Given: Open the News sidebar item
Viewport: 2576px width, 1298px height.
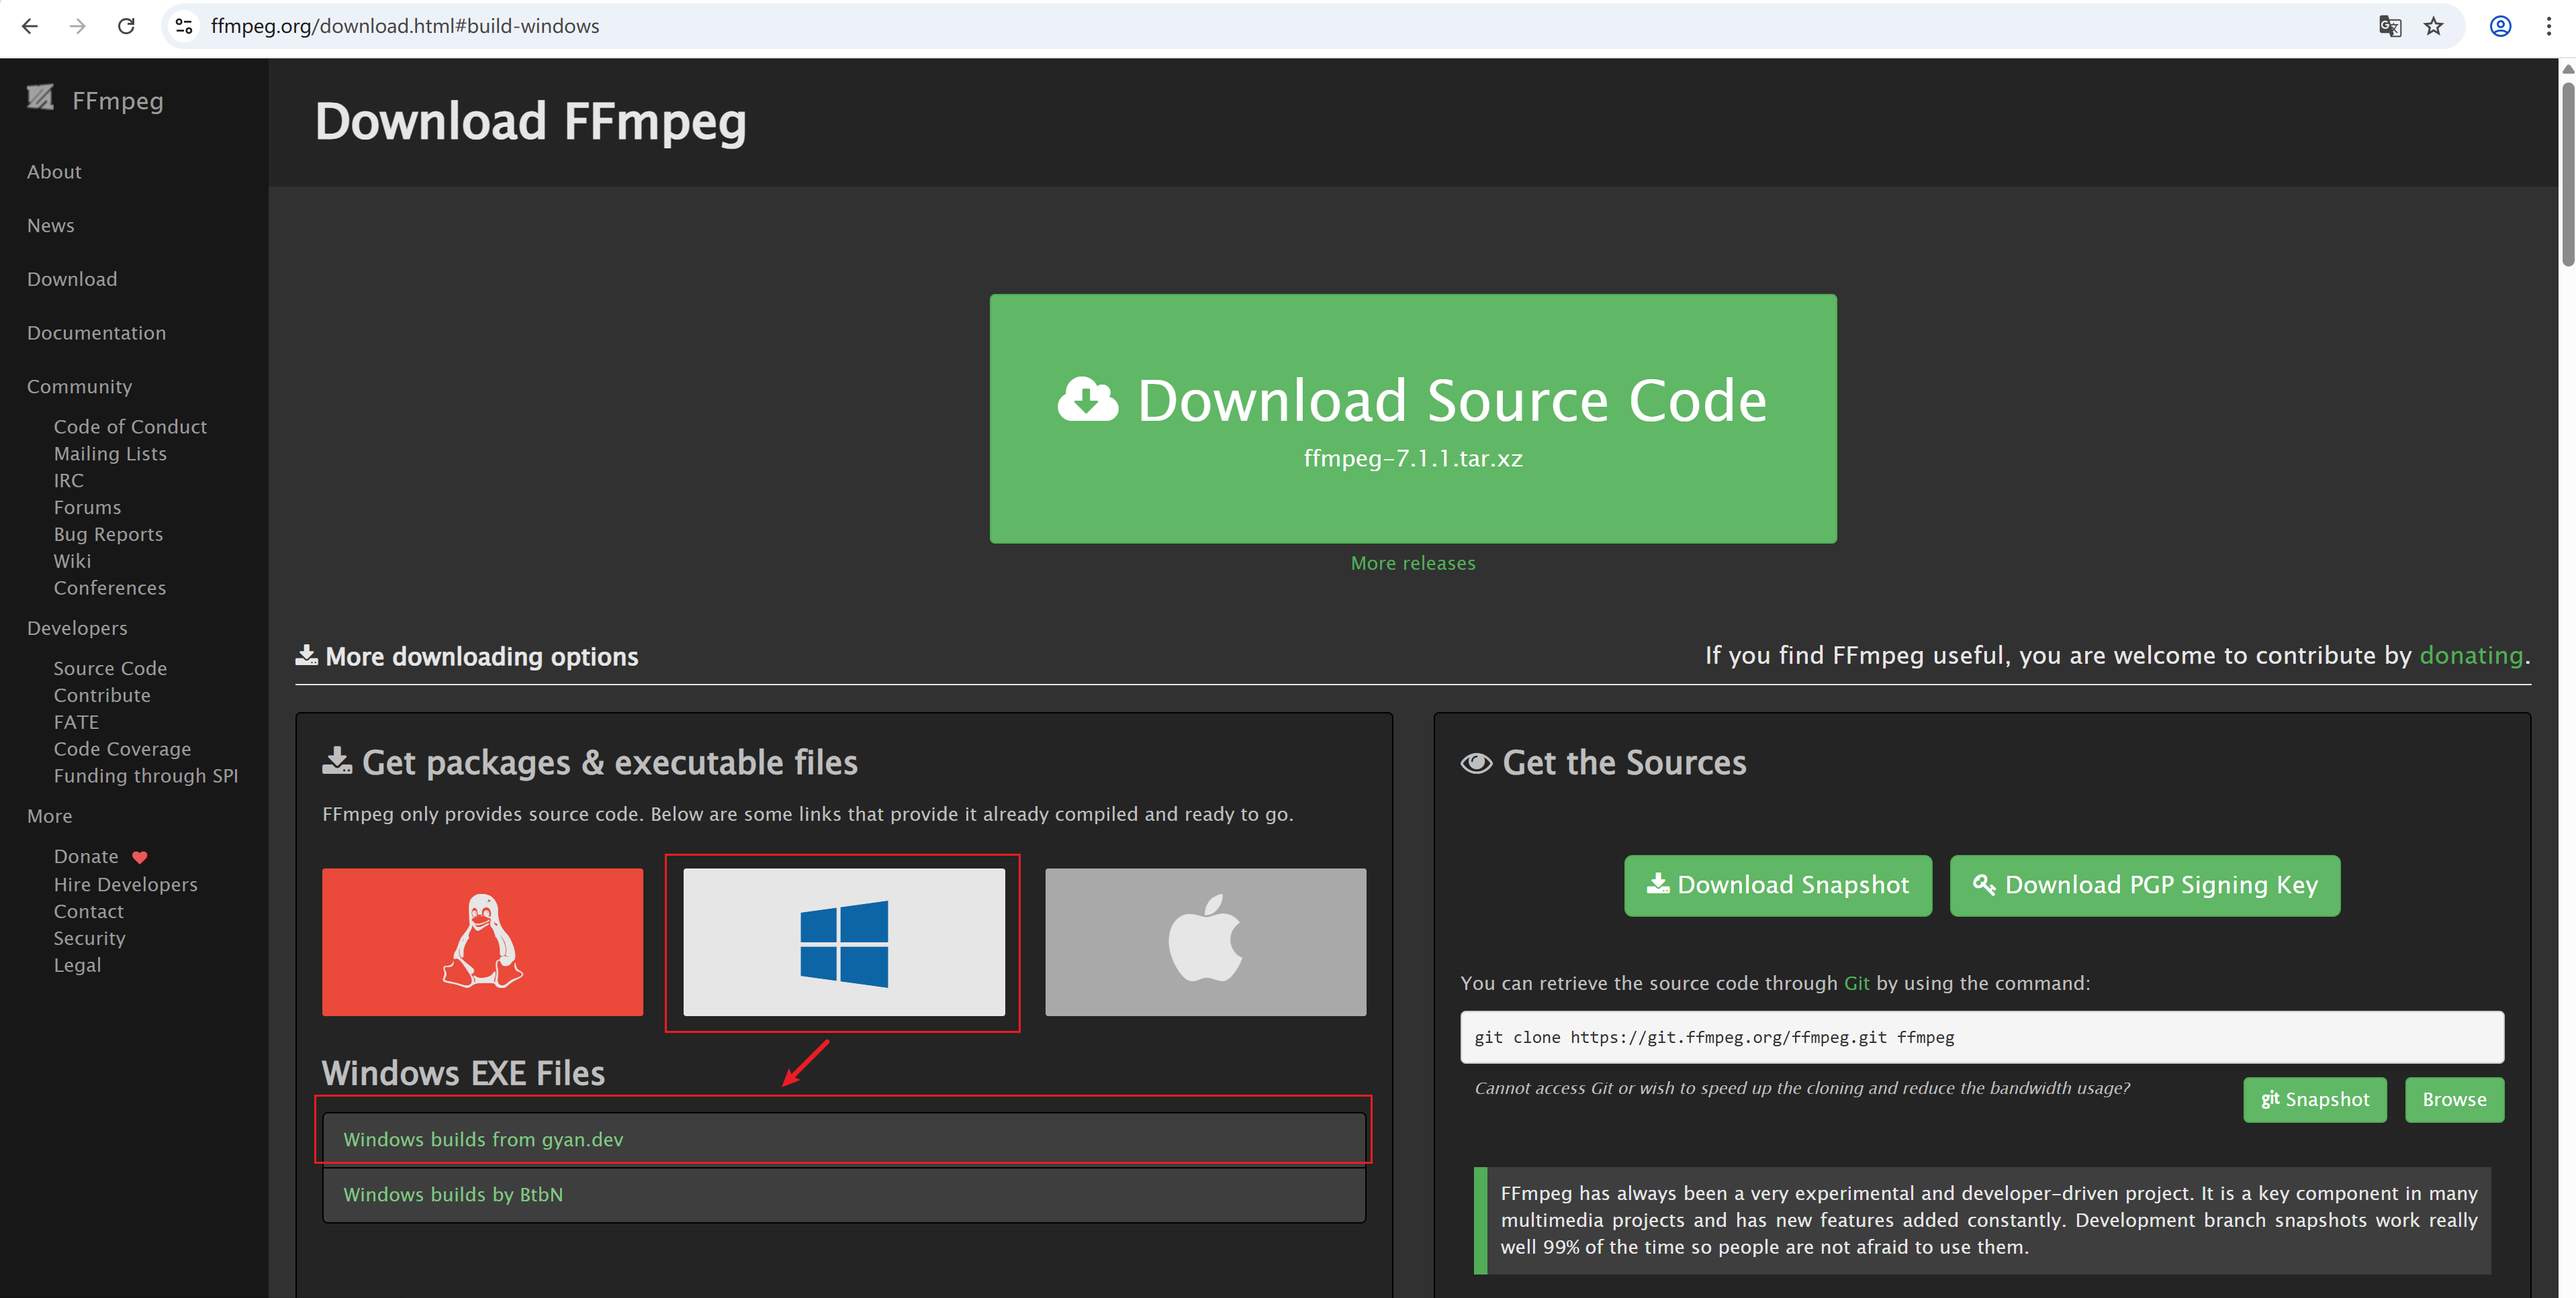Looking at the screenshot, I should pyautogui.click(x=50, y=226).
